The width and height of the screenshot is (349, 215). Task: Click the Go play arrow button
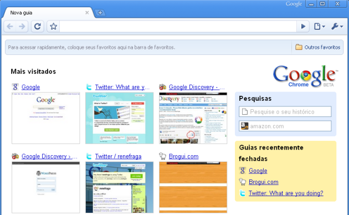click(x=303, y=27)
